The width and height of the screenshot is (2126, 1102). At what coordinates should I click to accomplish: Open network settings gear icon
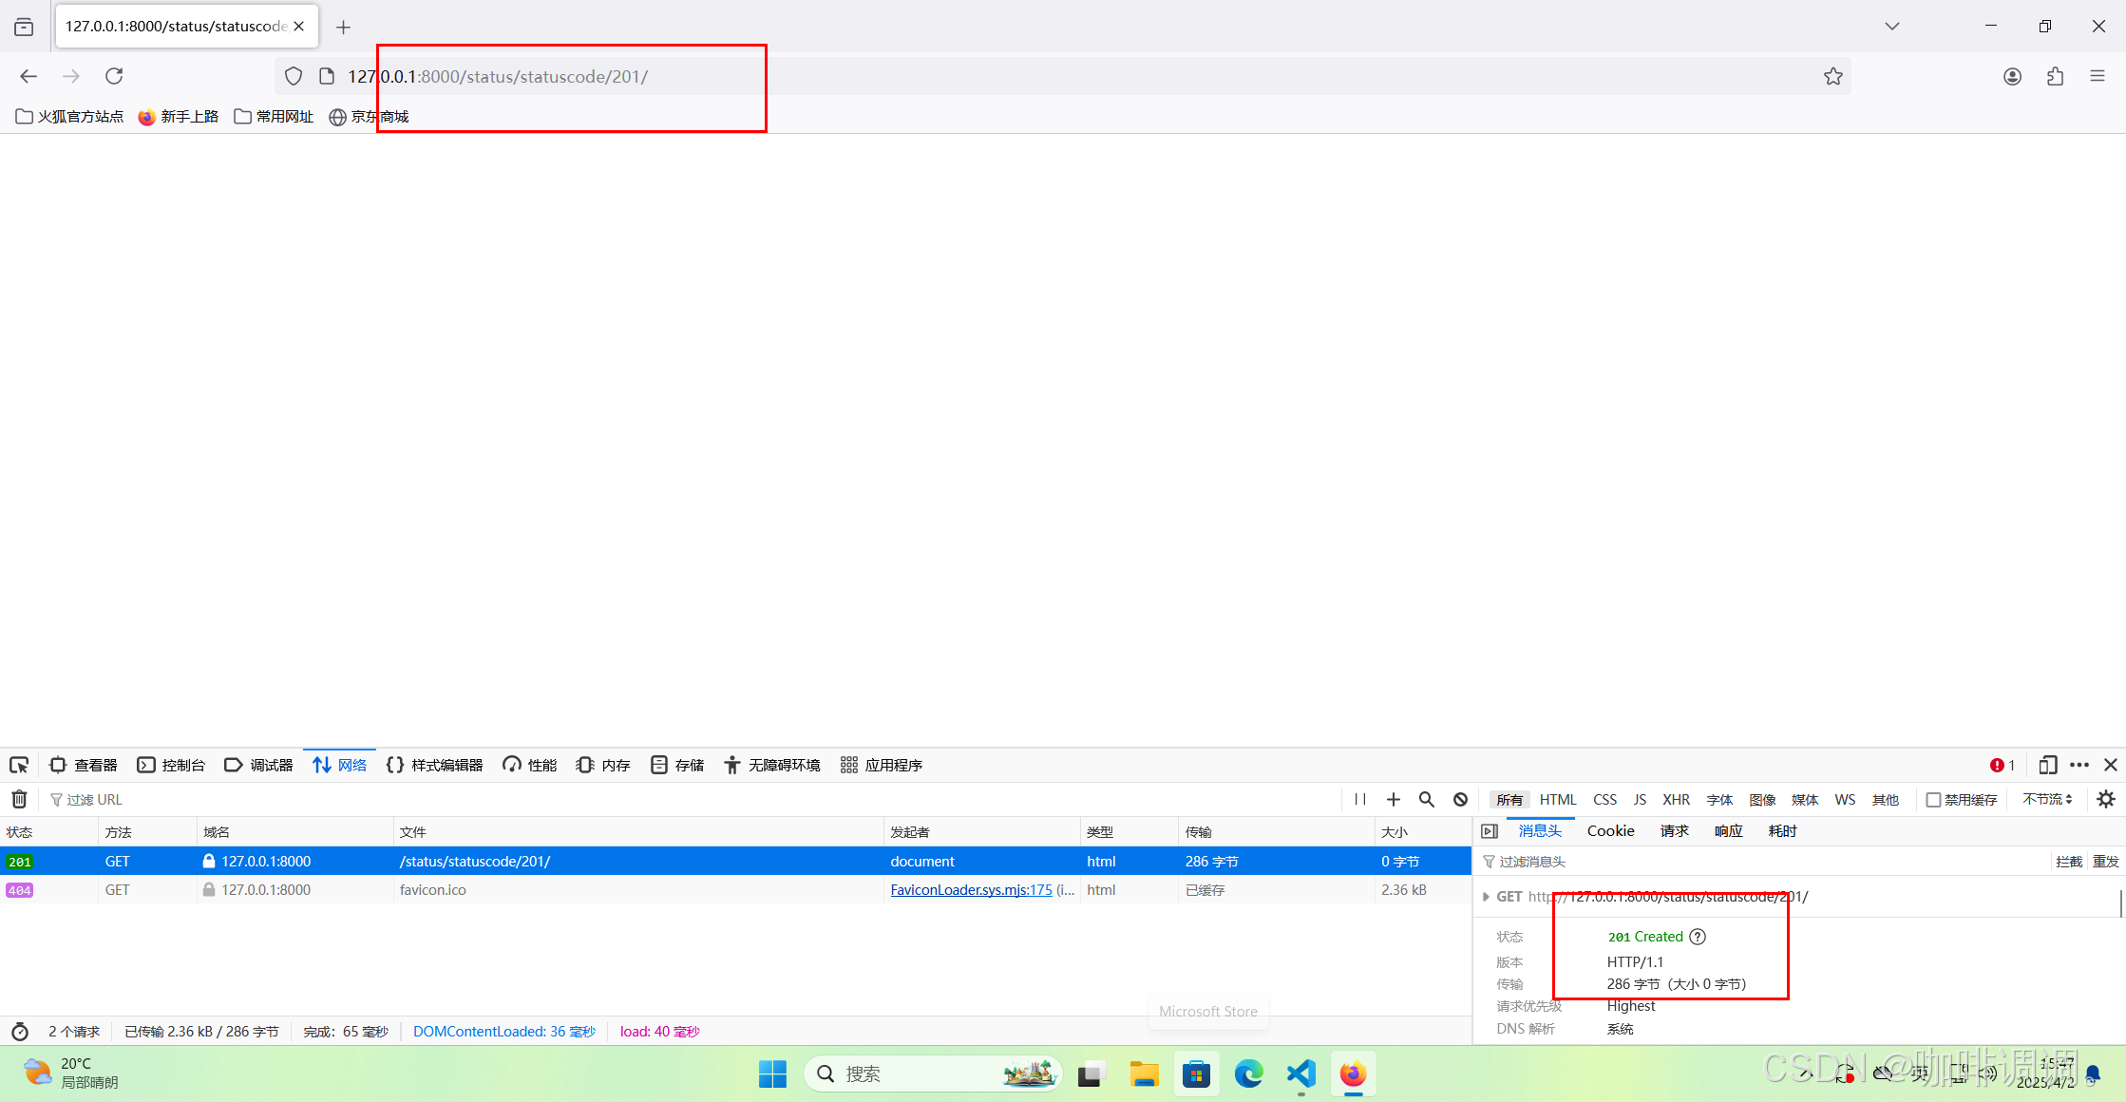[x=2105, y=799]
